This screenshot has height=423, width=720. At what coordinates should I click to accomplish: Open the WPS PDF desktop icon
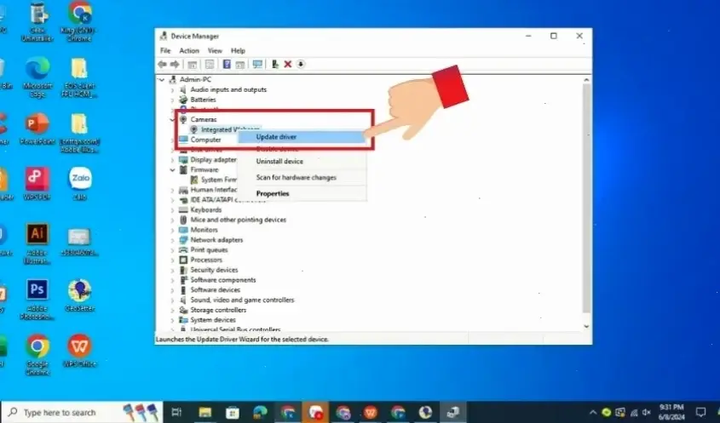pos(37,184)
